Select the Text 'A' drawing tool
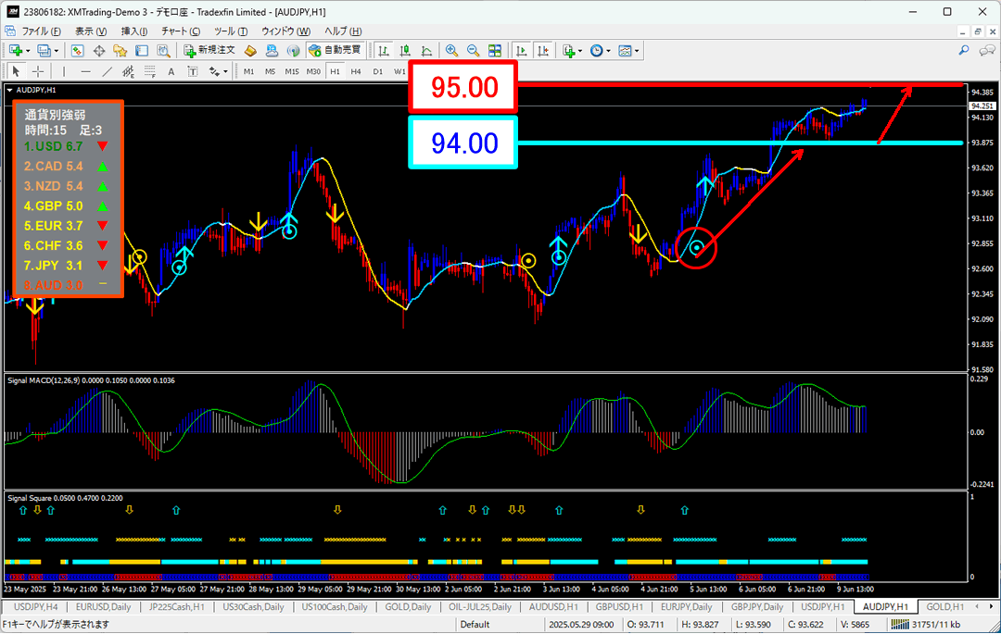1001x634 pixels. [x=171, y=71]
